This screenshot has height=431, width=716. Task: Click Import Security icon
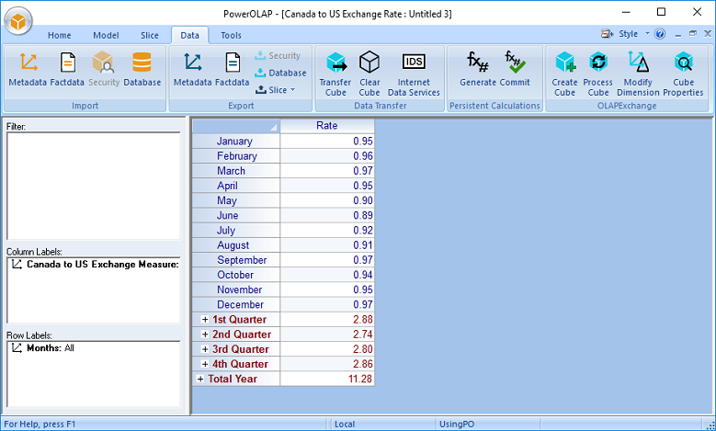tap(104, 69)
